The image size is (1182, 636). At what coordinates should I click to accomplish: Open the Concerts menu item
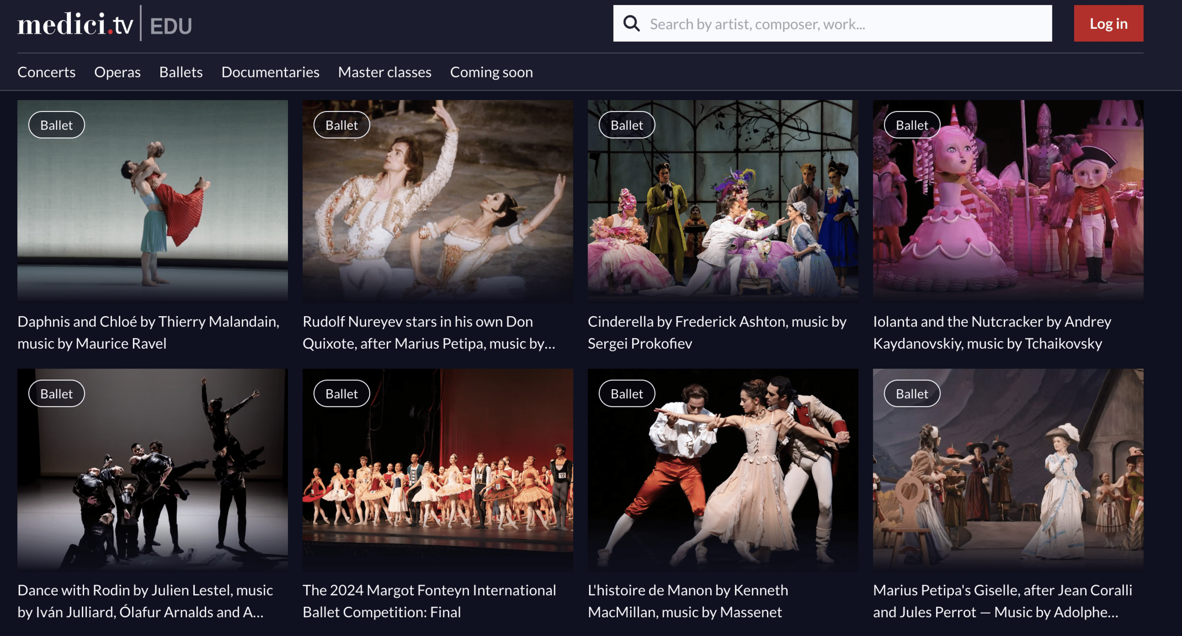(x=46, y=72)
